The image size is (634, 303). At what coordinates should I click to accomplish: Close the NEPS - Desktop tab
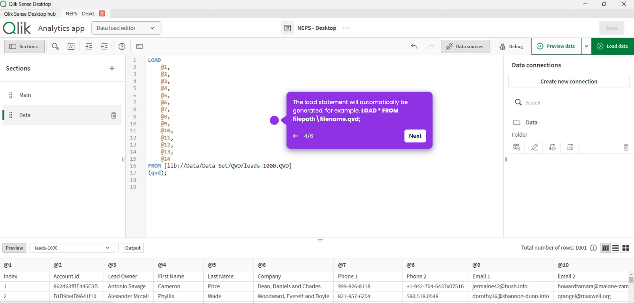point(102,13)
